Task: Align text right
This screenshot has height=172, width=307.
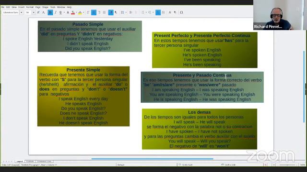Action: tap(99, 12)
